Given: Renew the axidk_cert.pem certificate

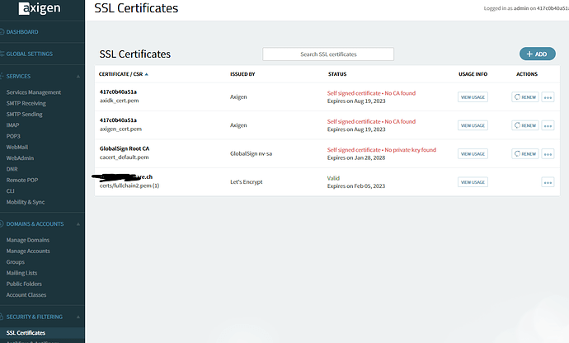Looking at the screenshot, I should point(525,97).
